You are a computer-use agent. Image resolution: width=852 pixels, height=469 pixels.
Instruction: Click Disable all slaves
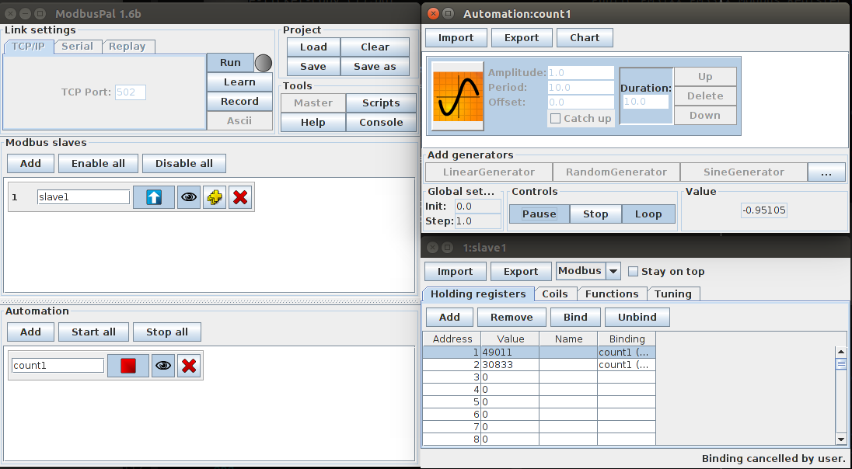click(x=184, y=163)
